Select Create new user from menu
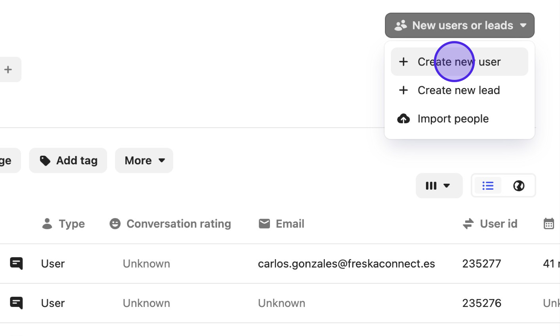The image size is (560, 336). pos(459,62)
